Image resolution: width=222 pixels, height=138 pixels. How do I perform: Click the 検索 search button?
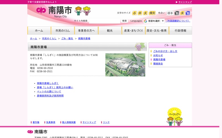[124, 21]
